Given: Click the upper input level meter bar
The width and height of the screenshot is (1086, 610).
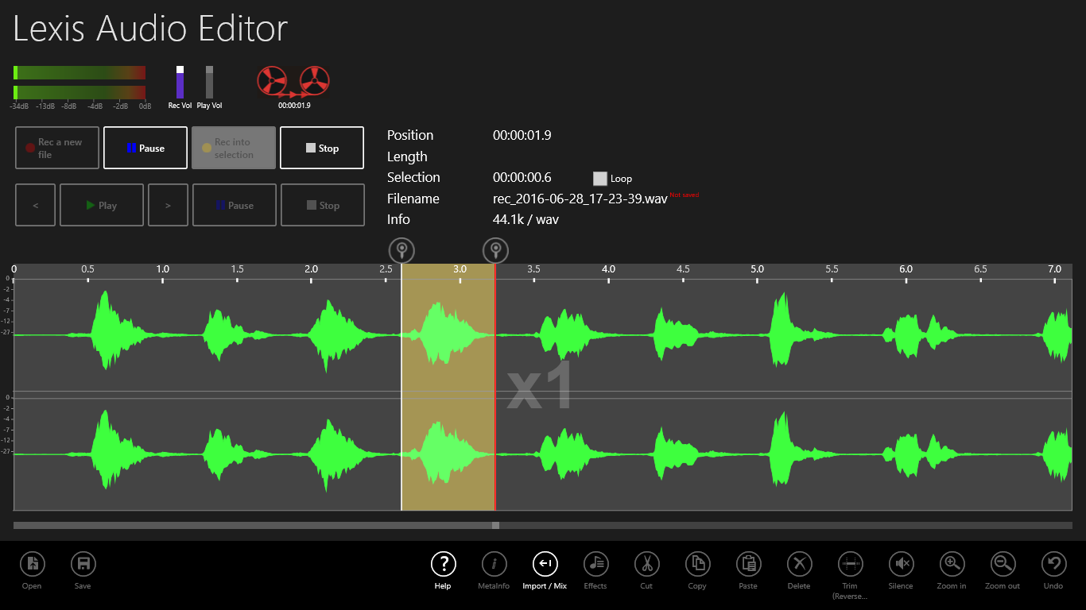Looking at the screenshot, I should 80,72.
